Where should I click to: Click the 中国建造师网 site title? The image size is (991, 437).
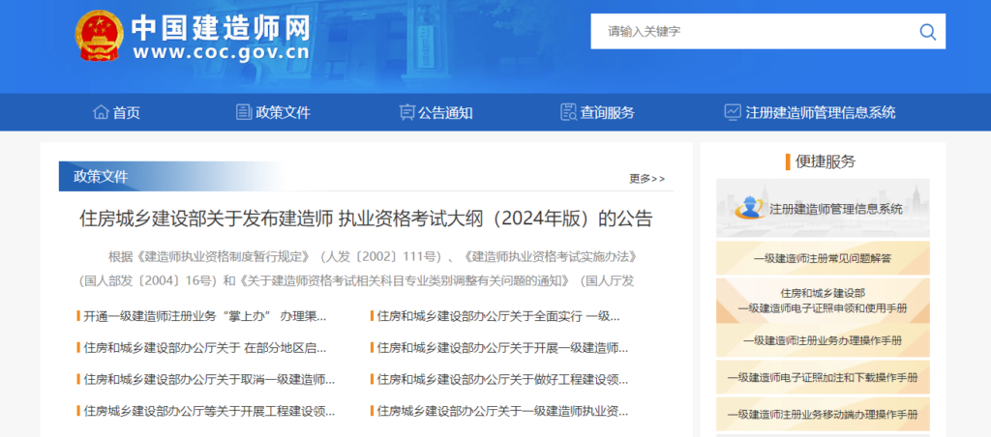pos(221,28)
